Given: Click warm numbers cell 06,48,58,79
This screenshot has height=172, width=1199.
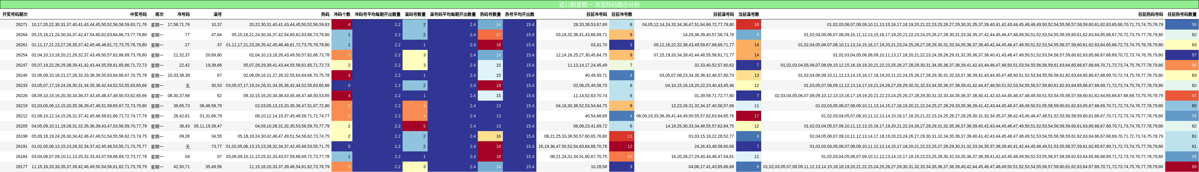Looking at the screenshot, I should click(211, 106).
